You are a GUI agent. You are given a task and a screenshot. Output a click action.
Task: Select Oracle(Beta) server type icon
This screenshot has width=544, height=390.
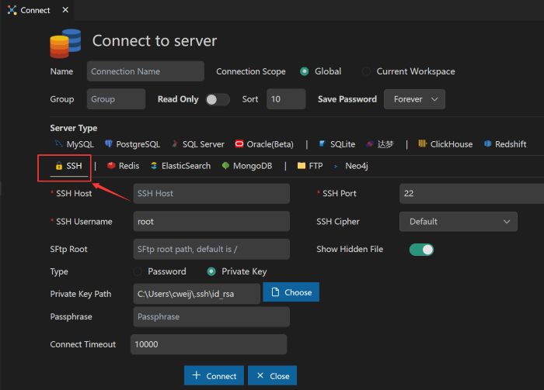239,144
